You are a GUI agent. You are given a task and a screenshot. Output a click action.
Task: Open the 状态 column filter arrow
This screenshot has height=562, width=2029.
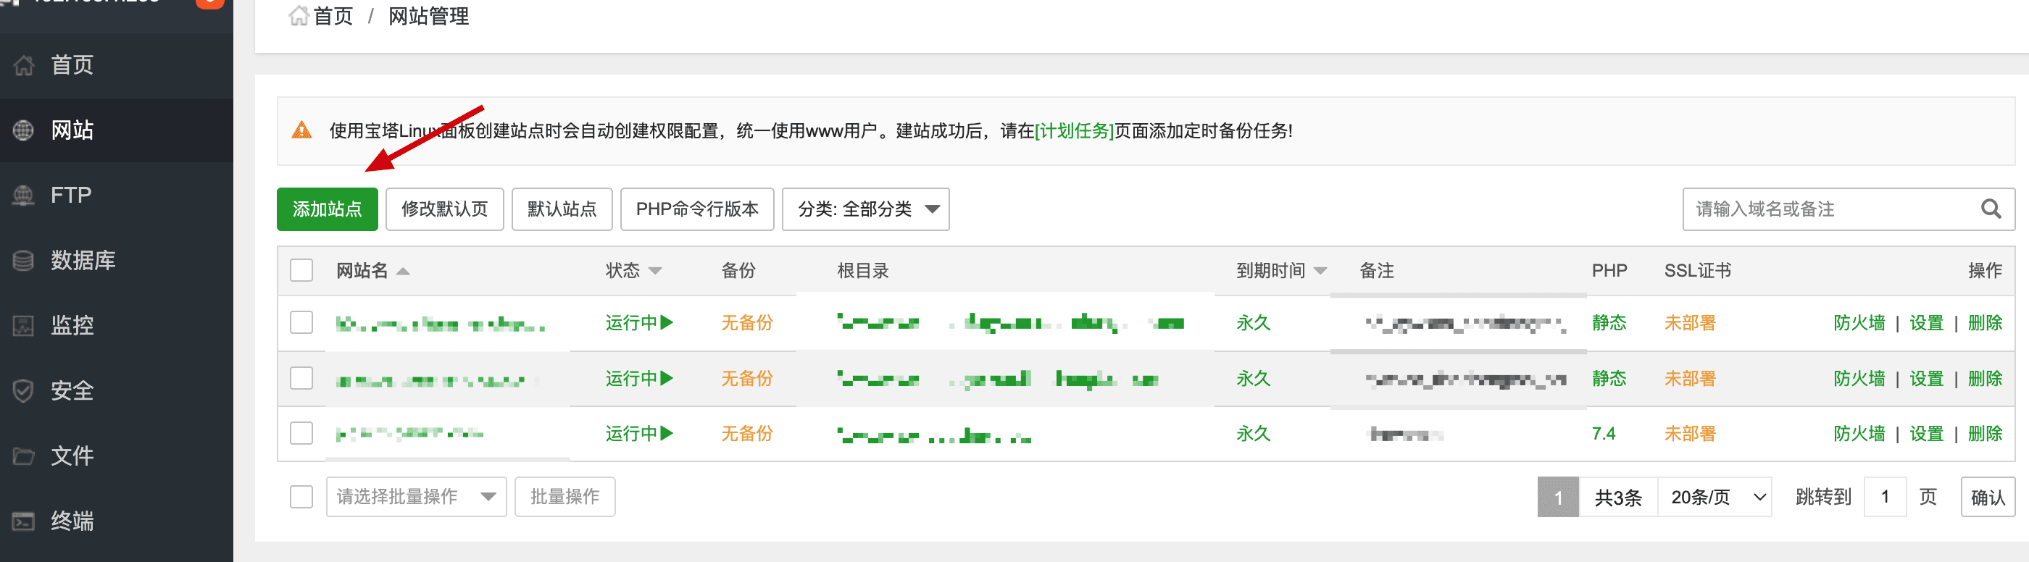654,272
